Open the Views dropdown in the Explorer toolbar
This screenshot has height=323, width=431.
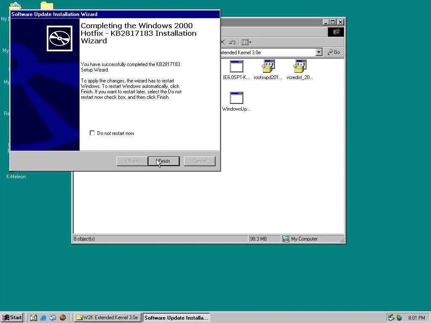point(246,42)
